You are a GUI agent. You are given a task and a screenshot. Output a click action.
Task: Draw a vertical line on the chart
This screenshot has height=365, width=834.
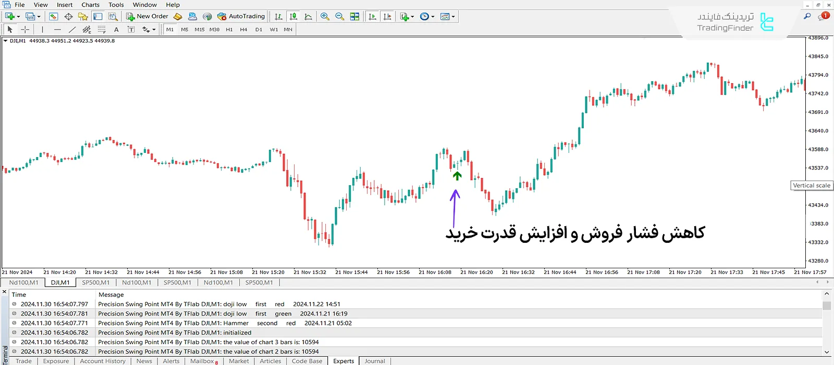click(x=42, y=30)
